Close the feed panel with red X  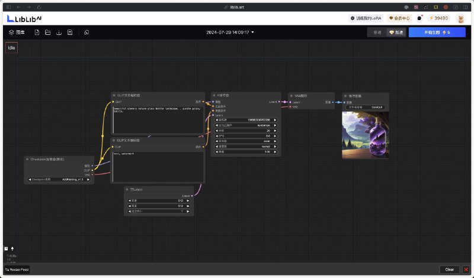click(x=466, y=270)
